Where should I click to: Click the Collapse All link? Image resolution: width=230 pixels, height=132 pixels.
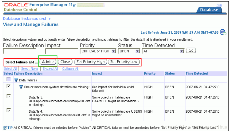coord(70,68)
